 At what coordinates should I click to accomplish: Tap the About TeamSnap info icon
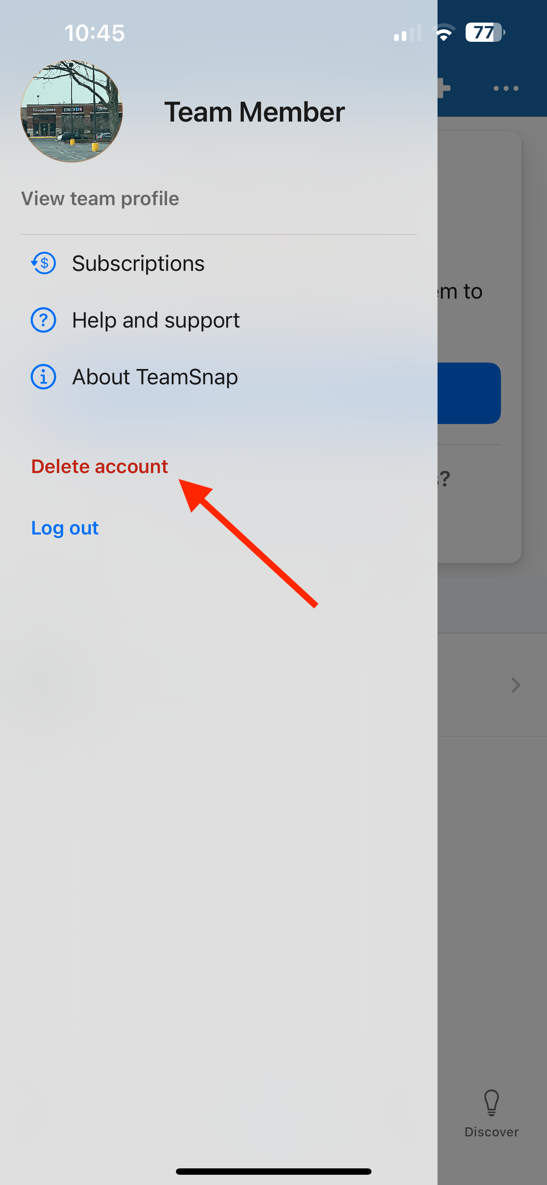43,377
